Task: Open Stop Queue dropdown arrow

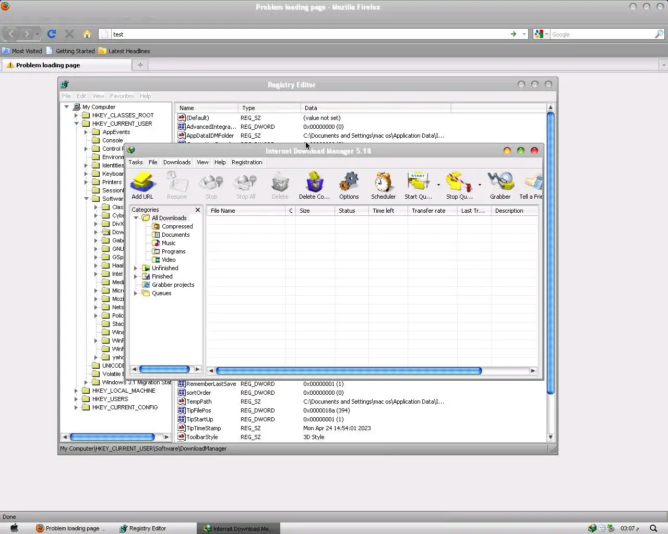Action: (x=480, y=185)
